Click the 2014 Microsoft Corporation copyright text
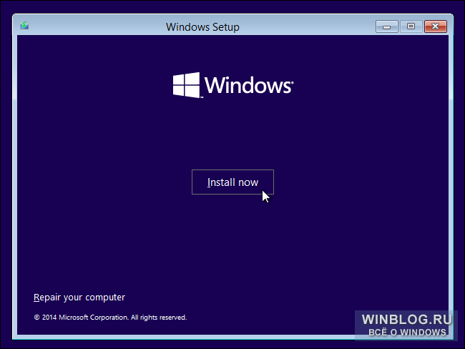This screenshot has width=465, height=349. click(110, 318)
